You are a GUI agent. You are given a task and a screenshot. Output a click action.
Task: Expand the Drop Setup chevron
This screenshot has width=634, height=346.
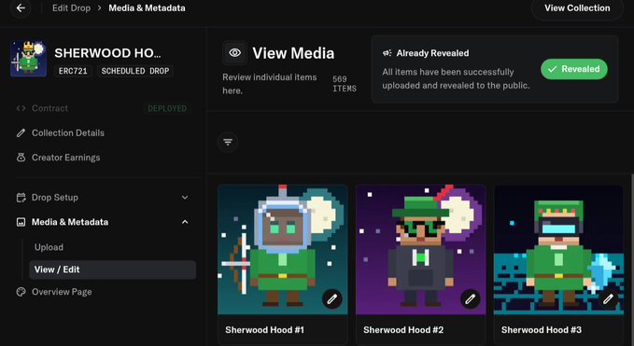click(185, 198)
